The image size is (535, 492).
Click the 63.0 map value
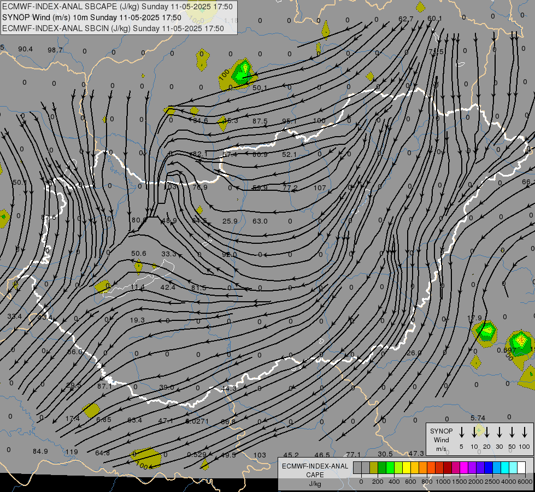coord(260,221)
